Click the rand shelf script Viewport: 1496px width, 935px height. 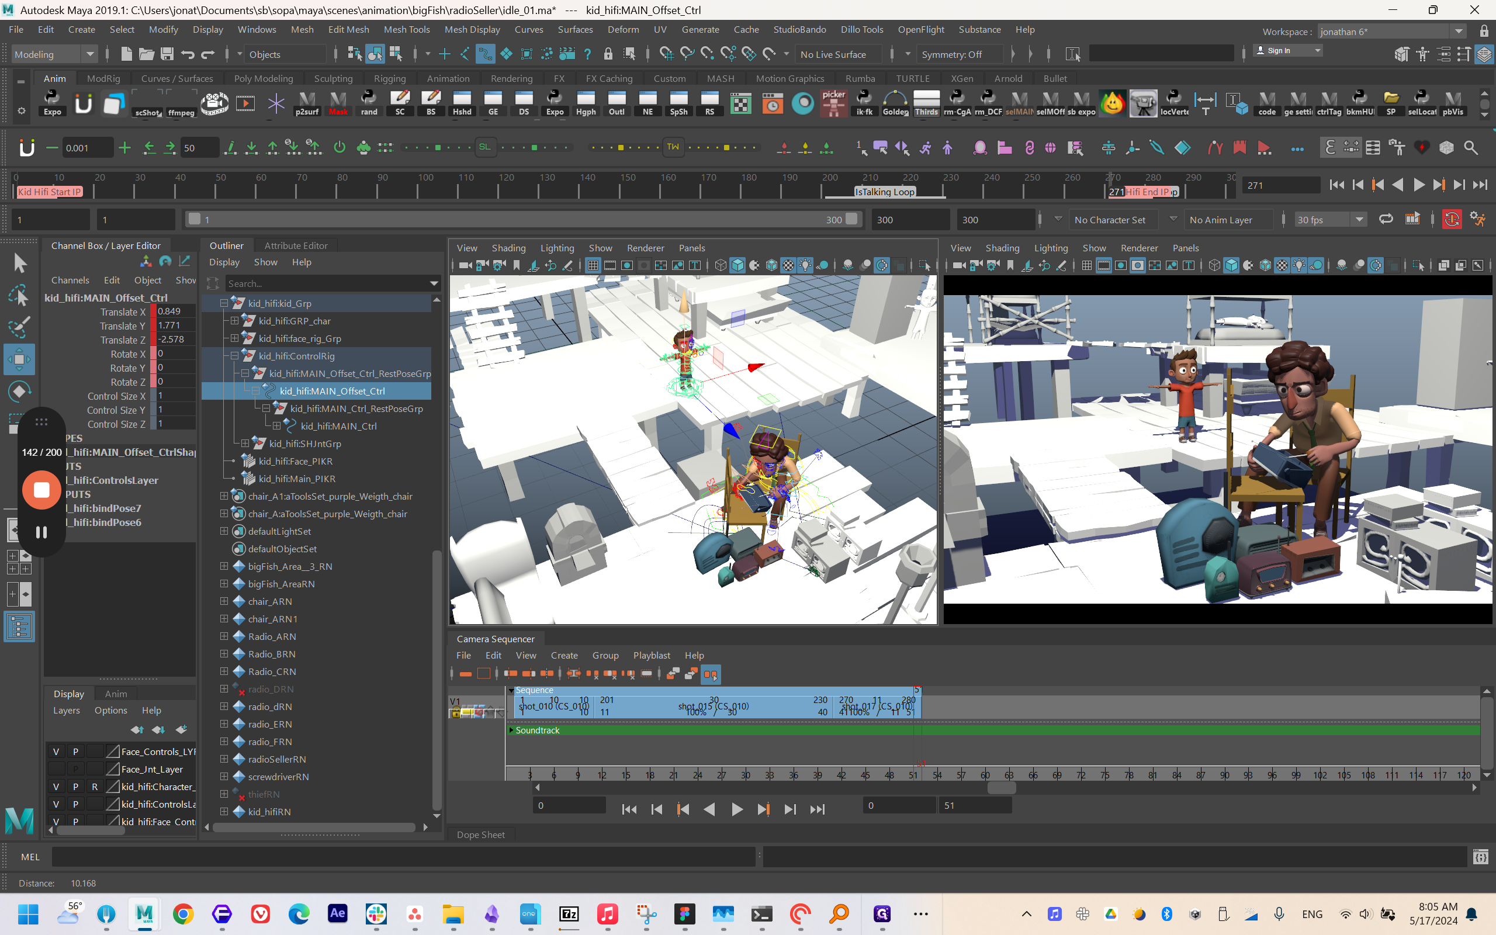point(369,103)
